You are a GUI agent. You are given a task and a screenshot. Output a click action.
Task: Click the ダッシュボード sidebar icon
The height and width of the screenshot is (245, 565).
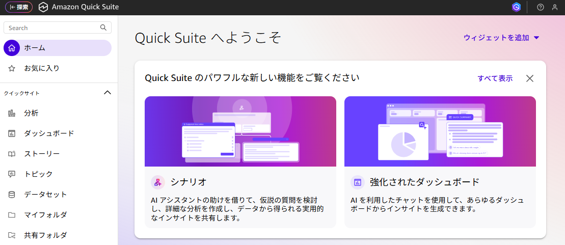pyautogui.click(x=12, y=133)
